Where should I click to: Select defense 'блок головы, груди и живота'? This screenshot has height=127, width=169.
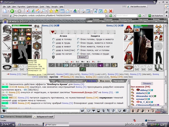78,40
